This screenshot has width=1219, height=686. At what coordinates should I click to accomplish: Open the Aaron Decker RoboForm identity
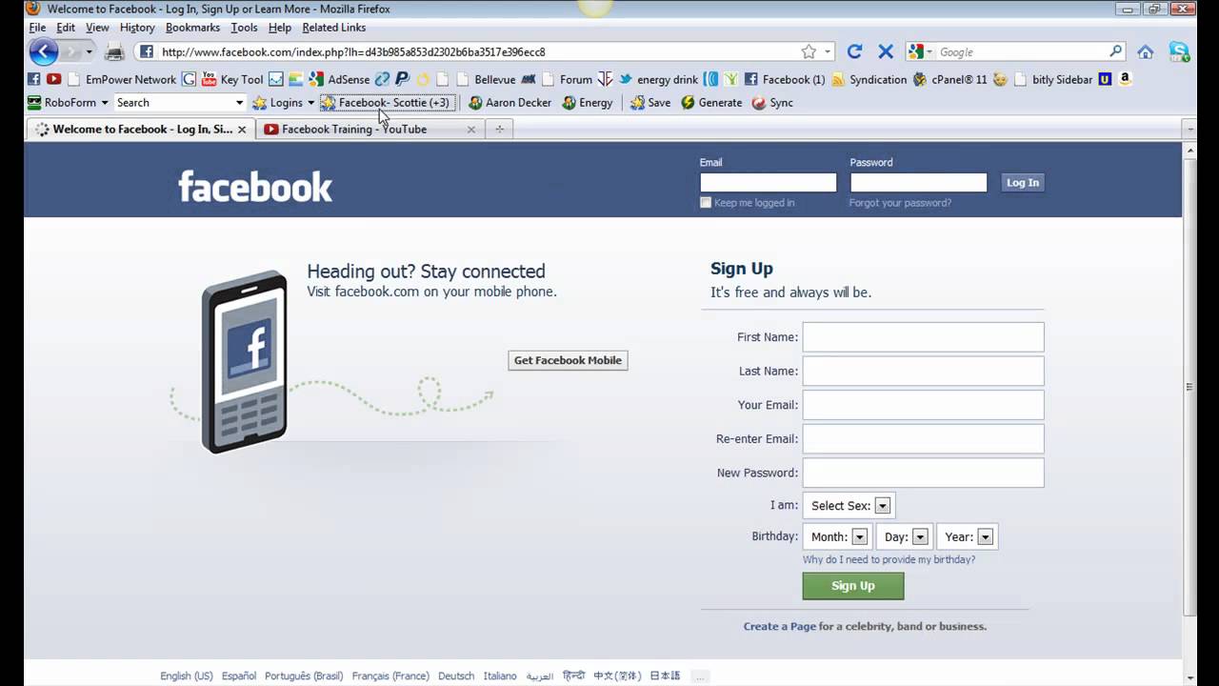(510, 102)
